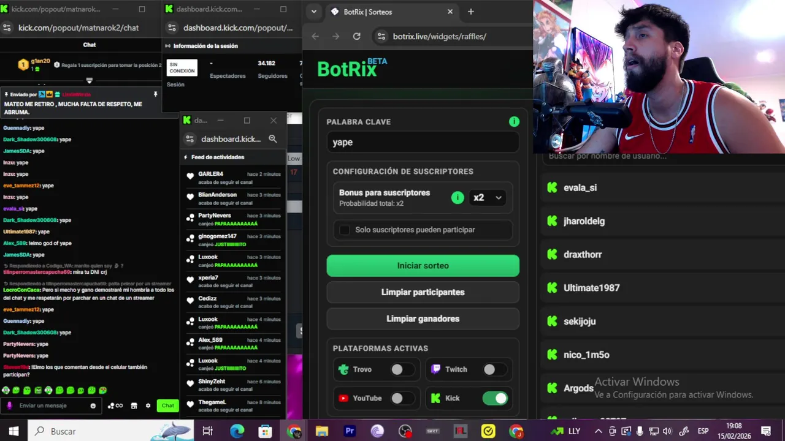
Task: Switch to the BotRix | Sorteos tab
Action: (x=392, y=12)
